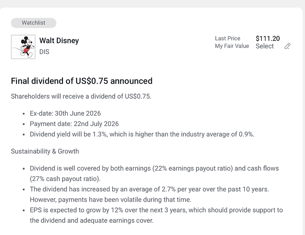Open the Walt Disney company name
Screen dimensions: 305x235
59,40
